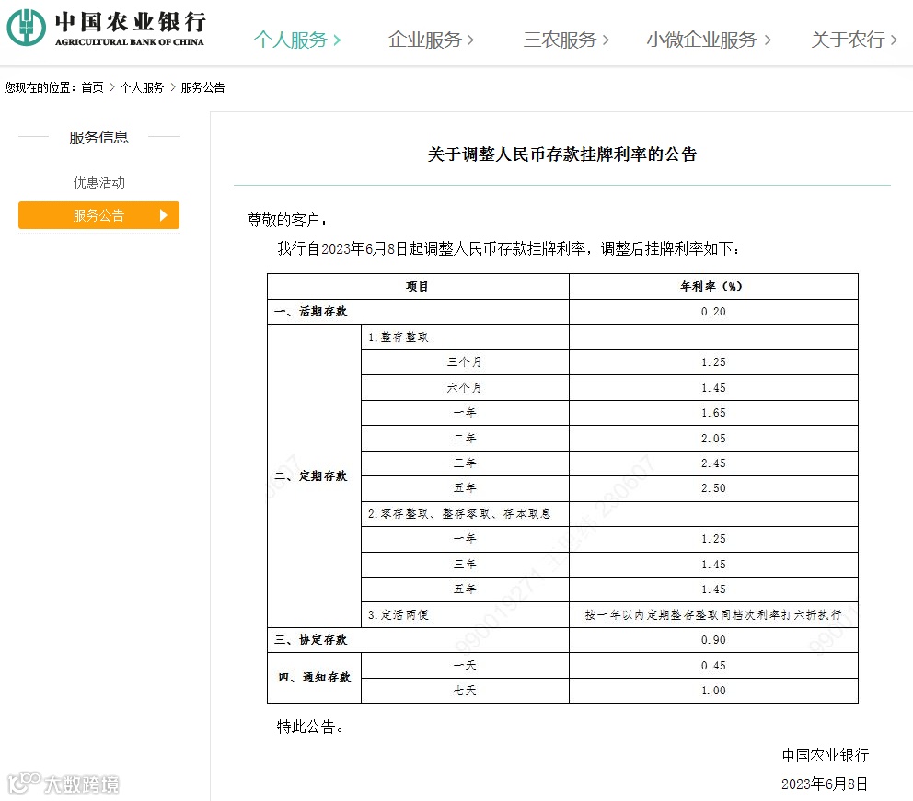The width and height of the screenshot is (913, 801).
Task: Select the orange 服务公告 sidebar button
Action: tap(99, 215)
